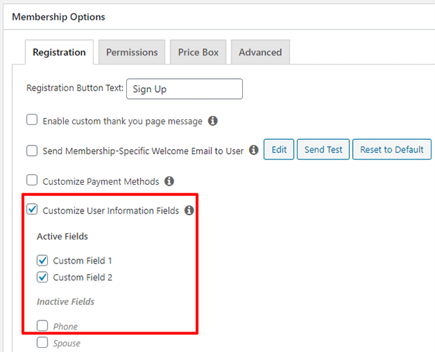Check Send Membership-Specific Welcome Email to User
This screenshot has width=435, height=352.
(32, 151)
